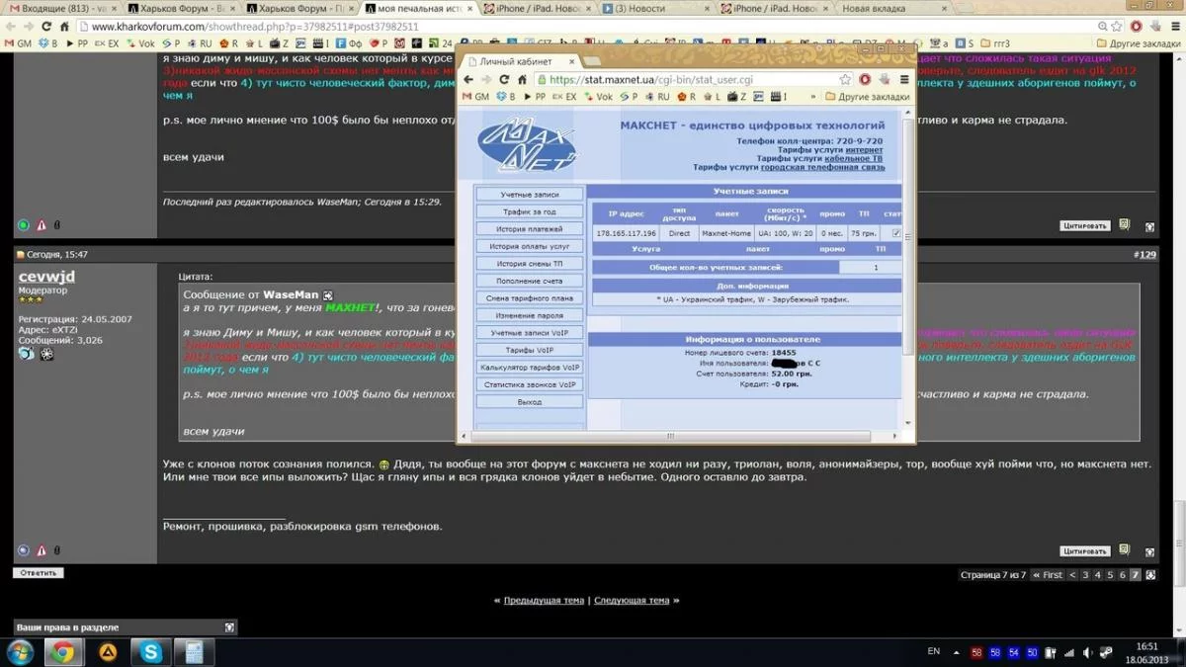Open the Chrome menu in the Maxnet window
The width and height of the screenshot is (1186, 667).
point(903,80)
